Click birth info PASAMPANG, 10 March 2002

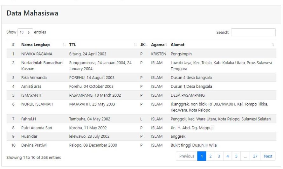click(95, 95)
